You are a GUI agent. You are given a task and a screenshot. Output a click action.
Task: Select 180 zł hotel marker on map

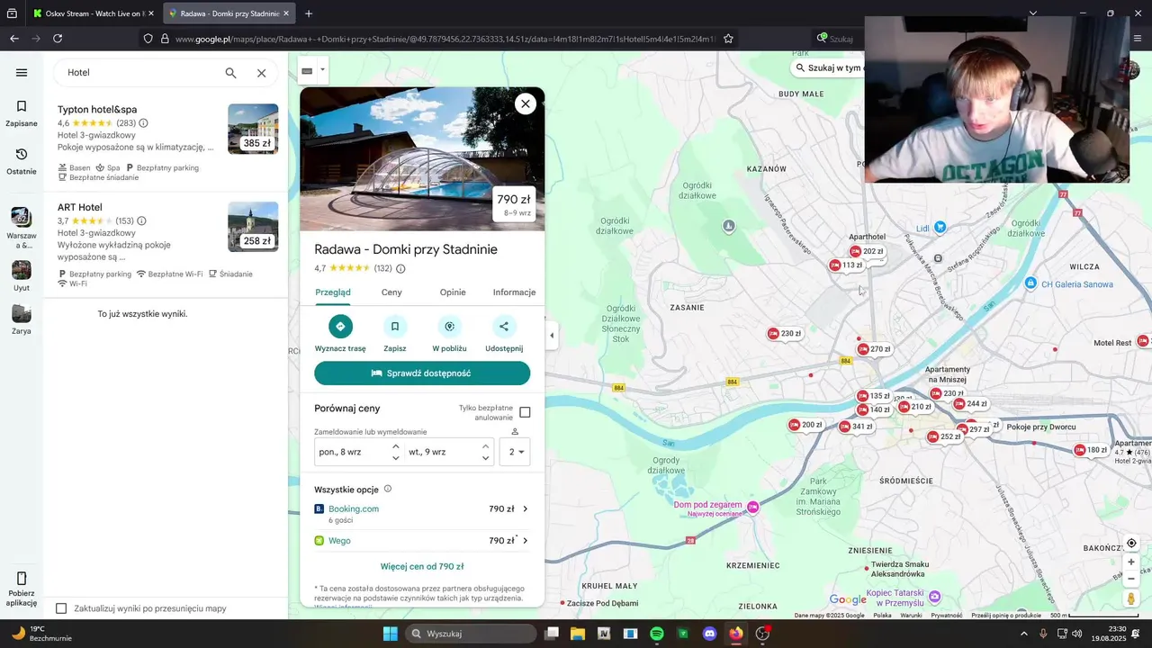point(1091,450)
